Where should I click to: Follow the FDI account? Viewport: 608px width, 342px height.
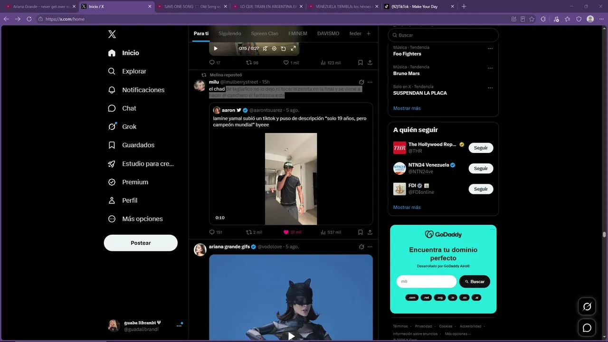click(481, 189)
